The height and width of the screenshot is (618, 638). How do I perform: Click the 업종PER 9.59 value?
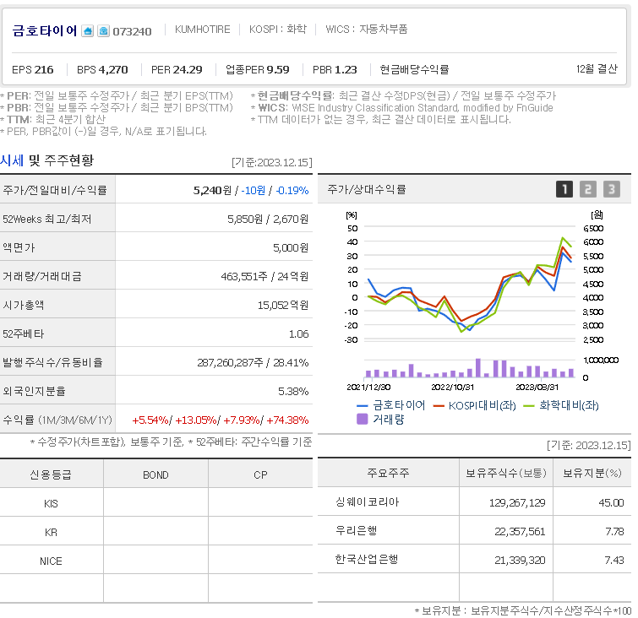point(257,69)
